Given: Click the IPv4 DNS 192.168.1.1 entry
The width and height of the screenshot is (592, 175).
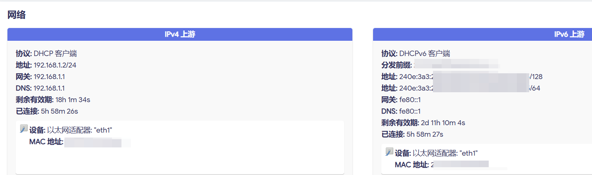Looking at the screenshot, I should click(x=49, y=88).
